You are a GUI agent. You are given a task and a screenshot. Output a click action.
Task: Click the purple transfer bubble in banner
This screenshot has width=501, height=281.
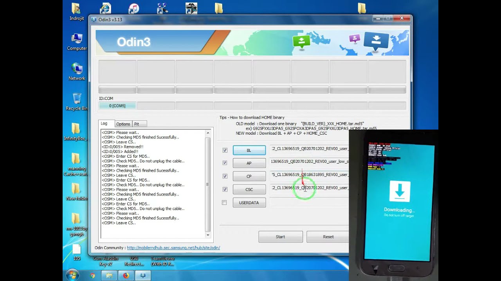click(x=355, y=39)
